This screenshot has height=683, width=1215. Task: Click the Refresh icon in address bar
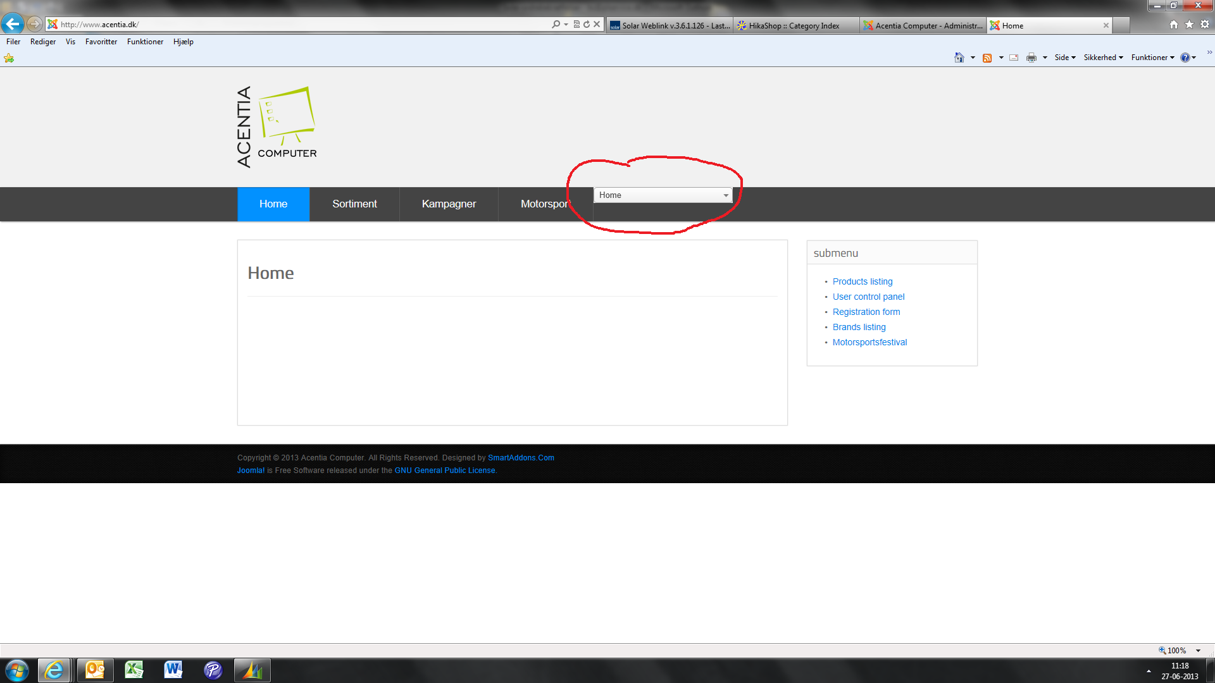pyautogui.click(x=587, y=24)
